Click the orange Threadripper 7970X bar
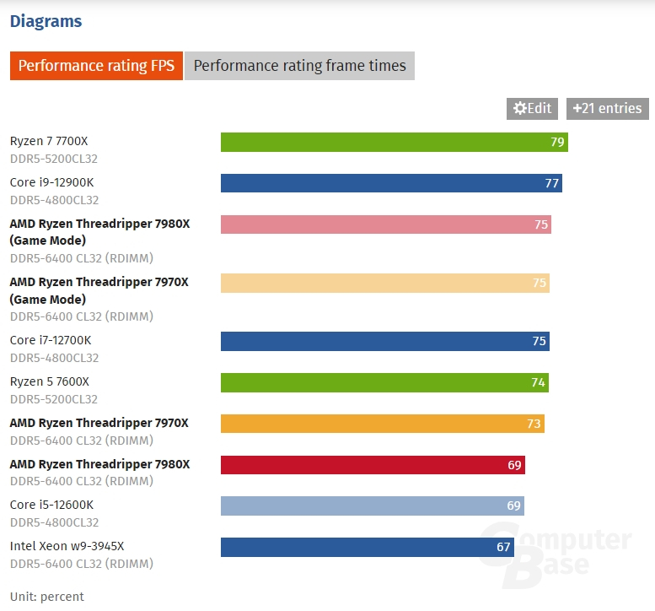Screen dimensions: 655x611 pyautogui.click(x=382, y=424)
